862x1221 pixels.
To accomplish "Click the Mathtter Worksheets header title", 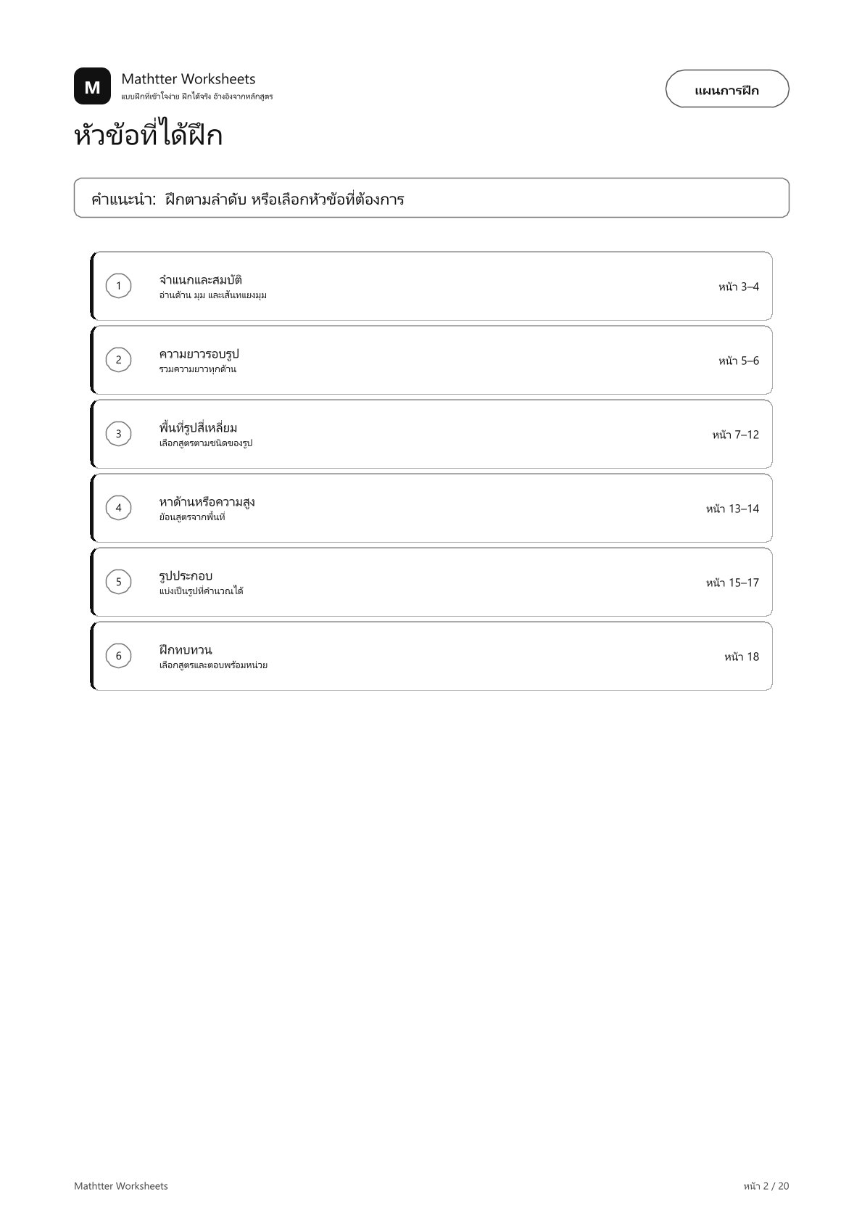I will 188,78.
